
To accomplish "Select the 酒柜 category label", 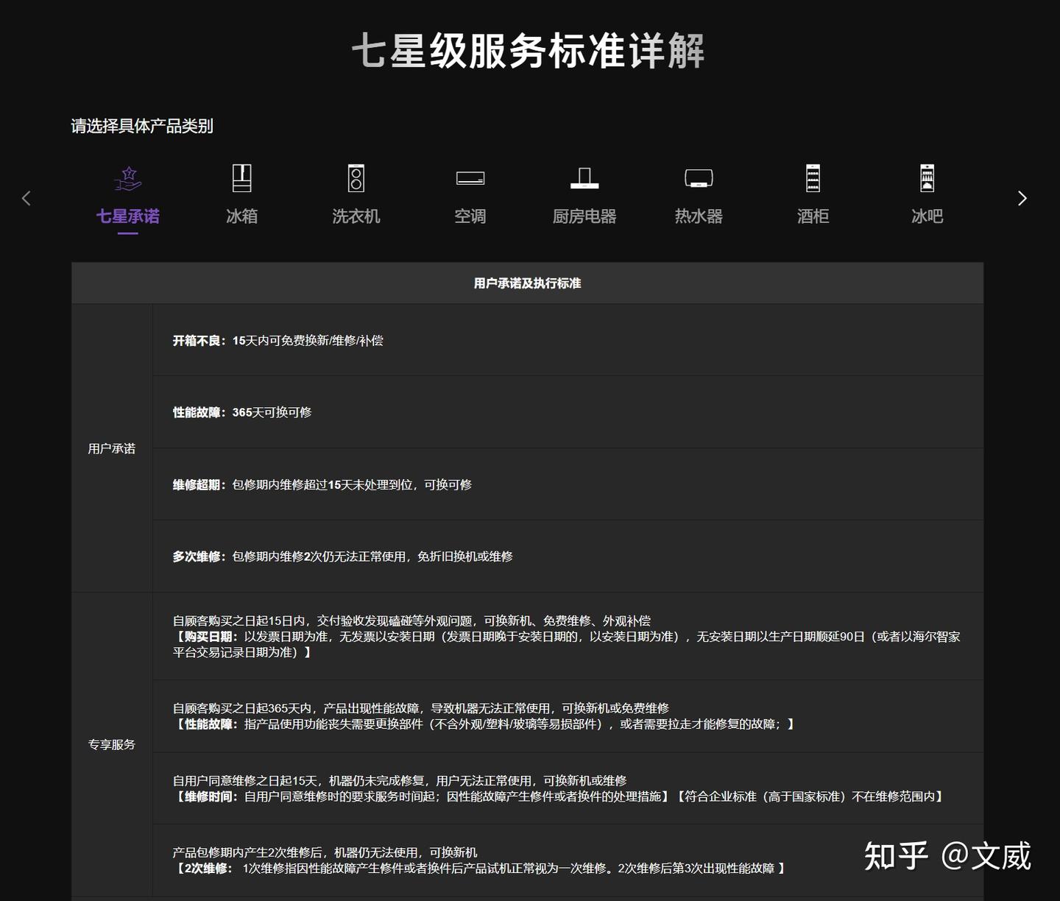I will 813,216.
